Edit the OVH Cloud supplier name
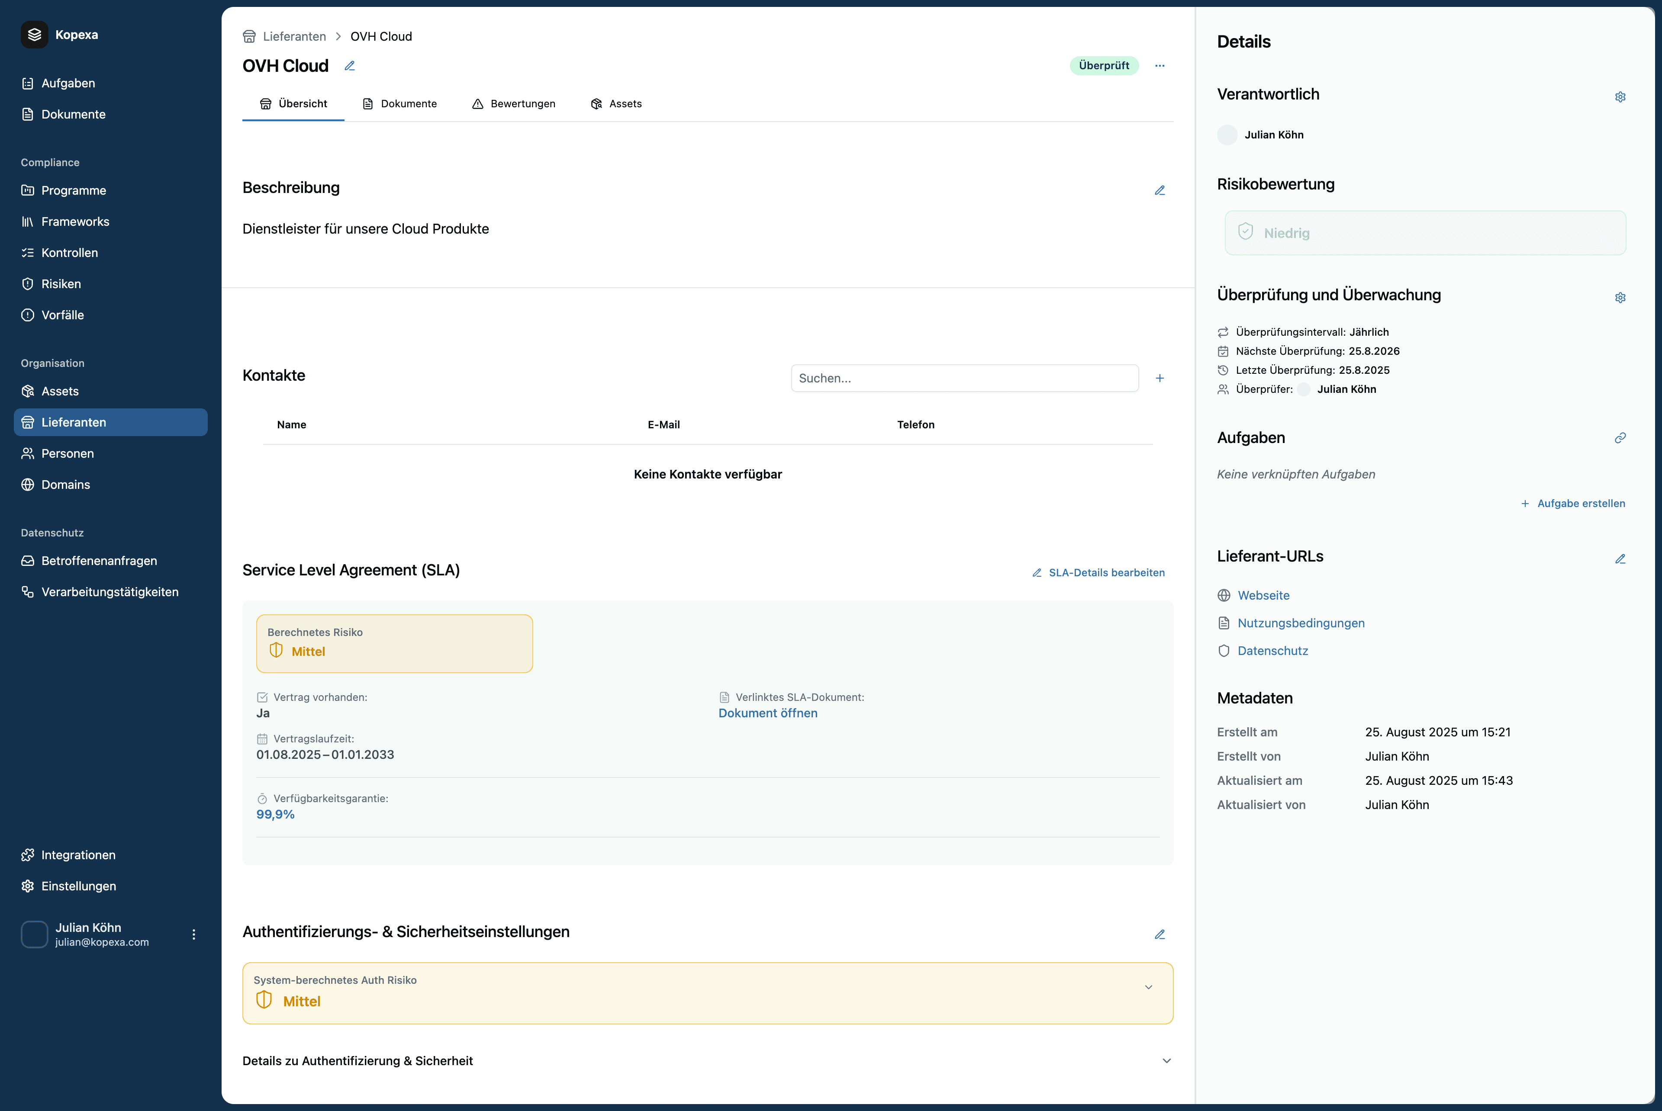The width and height of the screenshot is (1662, 1111). pos(349,66)
